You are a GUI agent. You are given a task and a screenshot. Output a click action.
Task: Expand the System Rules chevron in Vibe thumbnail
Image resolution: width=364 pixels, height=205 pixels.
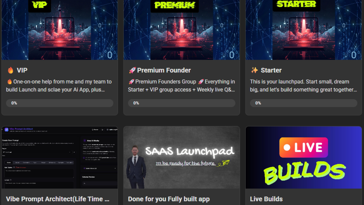click(x=115, y=168)
